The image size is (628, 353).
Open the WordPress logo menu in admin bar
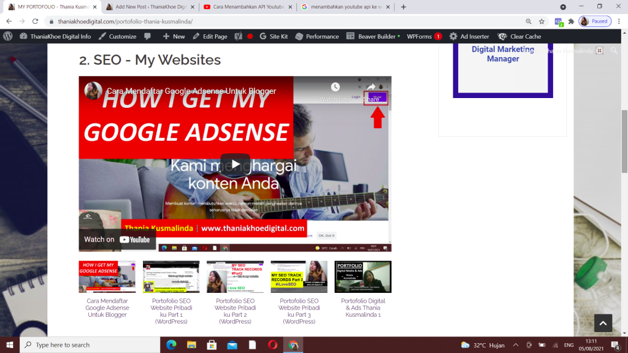tap(8, 36)
